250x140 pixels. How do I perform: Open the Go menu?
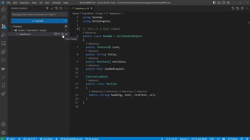tap(41, 3)
